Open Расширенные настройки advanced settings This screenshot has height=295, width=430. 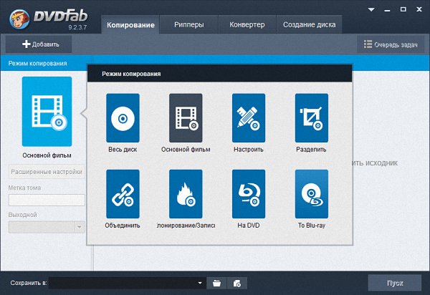(x=47, y=172)
